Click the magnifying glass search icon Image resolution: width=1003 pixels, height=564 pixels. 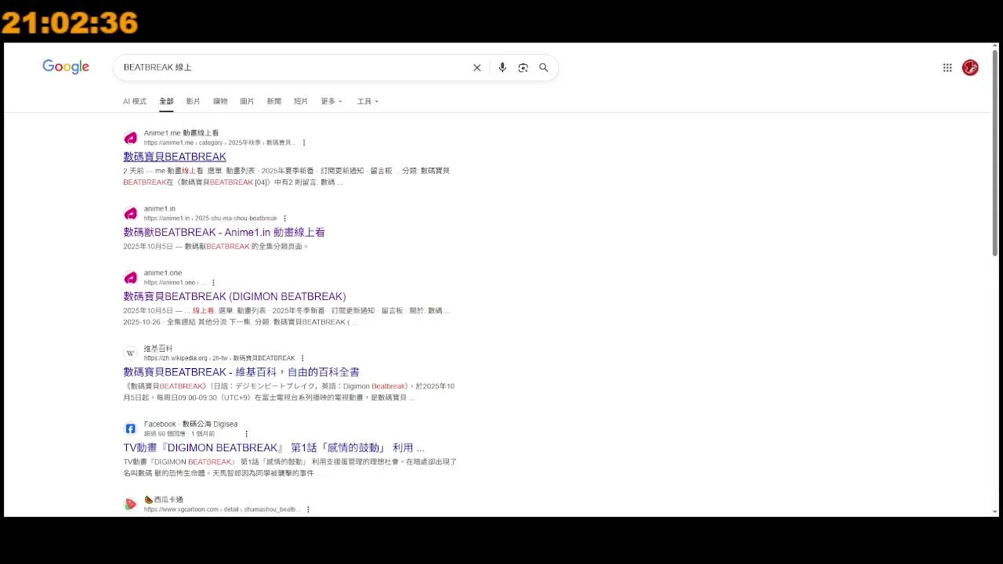(x=544, y=67)
